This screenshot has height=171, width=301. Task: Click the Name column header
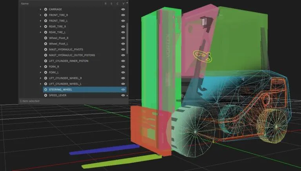tap(25, 4)
